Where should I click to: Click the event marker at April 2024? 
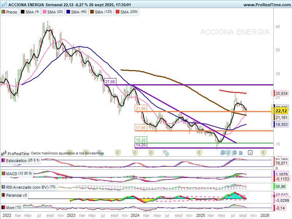pyautogui.click(x=151, y=153)
